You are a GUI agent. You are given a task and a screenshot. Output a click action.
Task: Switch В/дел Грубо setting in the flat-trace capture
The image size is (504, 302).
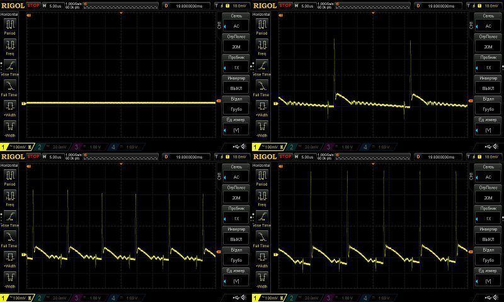click(x=236, y=106)
